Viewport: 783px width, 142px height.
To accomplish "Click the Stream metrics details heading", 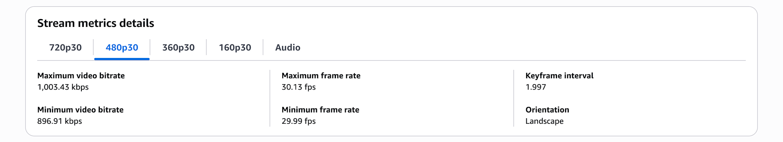I will 96,23.
